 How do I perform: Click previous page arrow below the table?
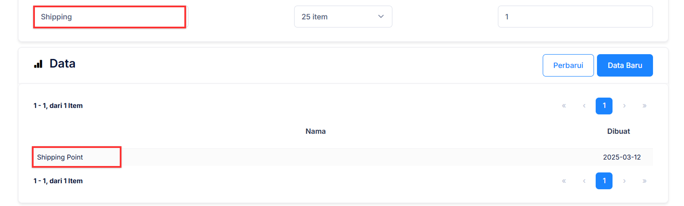(584, 181)
